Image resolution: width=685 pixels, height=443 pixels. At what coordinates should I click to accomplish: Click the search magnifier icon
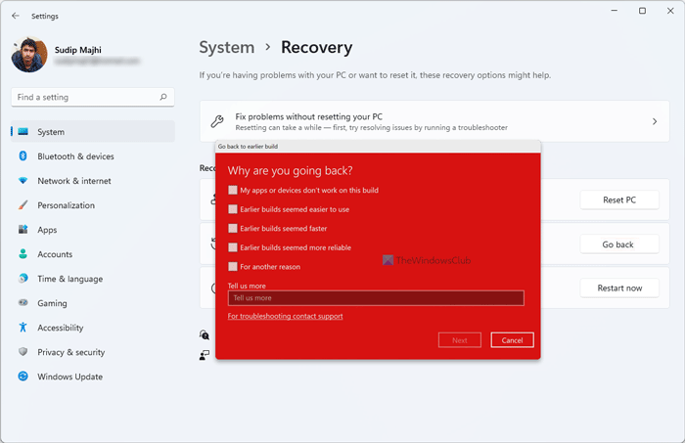tap(163, 97)
